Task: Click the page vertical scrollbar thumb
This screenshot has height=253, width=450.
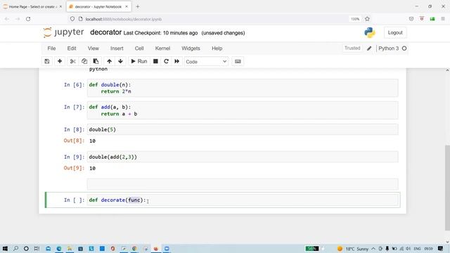Action: tap(447, 188)
